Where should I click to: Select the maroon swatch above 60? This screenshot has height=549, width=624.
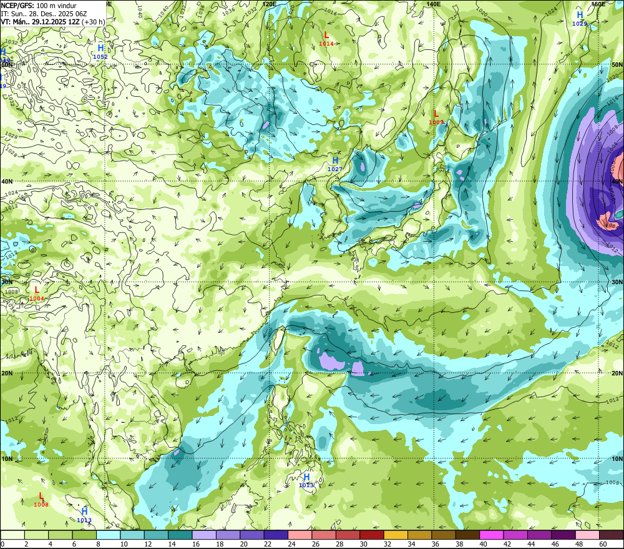(612, 535)
